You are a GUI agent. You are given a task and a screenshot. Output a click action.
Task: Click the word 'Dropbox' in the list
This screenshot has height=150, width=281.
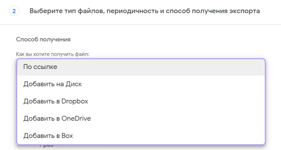coord(75,101)
